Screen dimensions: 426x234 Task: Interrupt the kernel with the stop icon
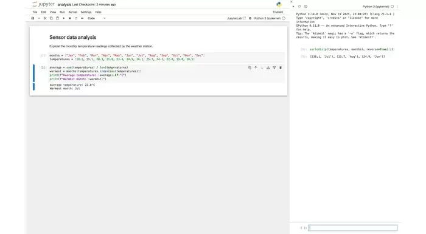click(70, 18)
